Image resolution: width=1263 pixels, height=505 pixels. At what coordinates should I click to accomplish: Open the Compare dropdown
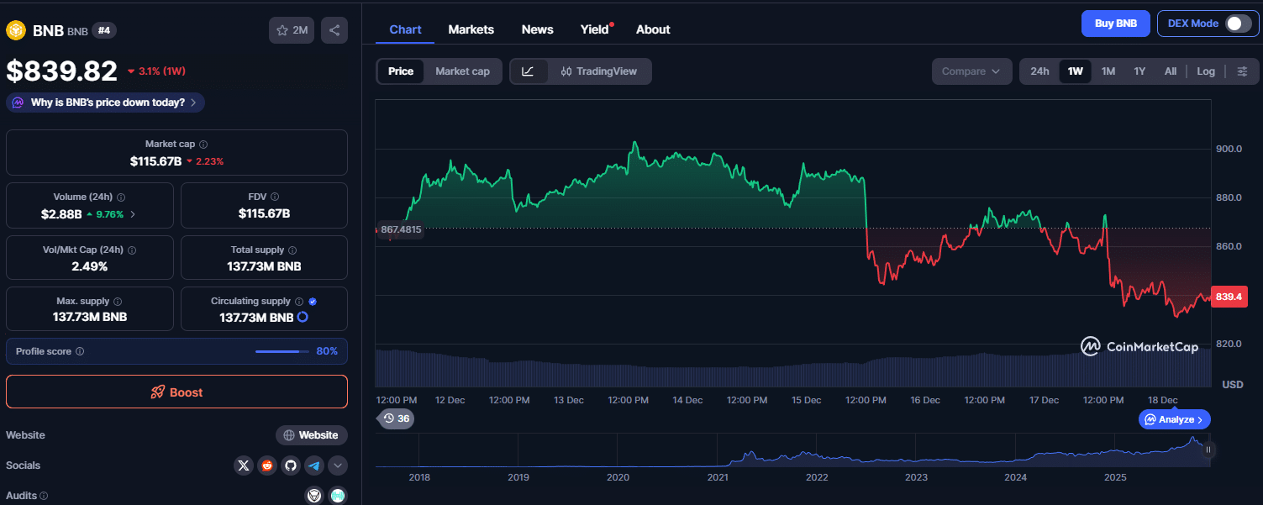[971, 71]
